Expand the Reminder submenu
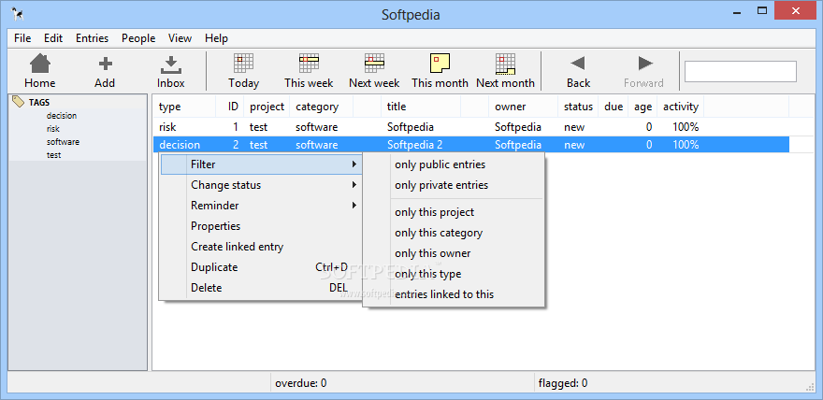823x400 pixels. pyautogui.click(x=261, y=206)
